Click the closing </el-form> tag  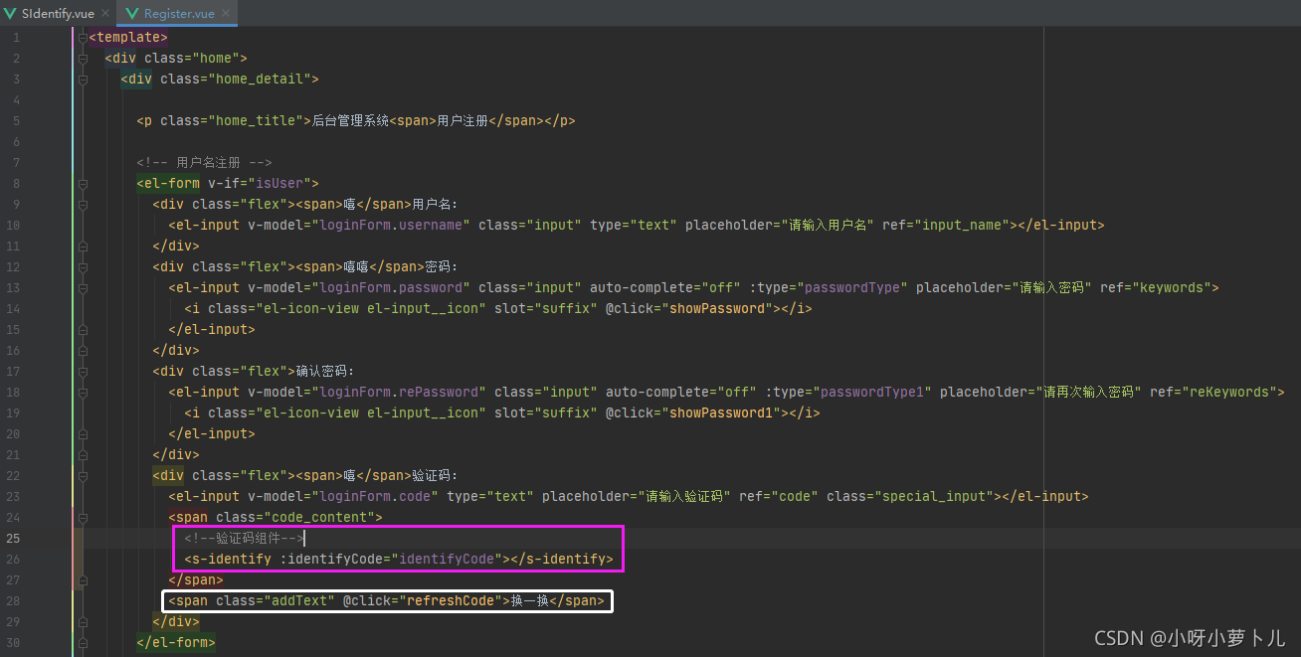pyautogui.click(x=176, y=643)
